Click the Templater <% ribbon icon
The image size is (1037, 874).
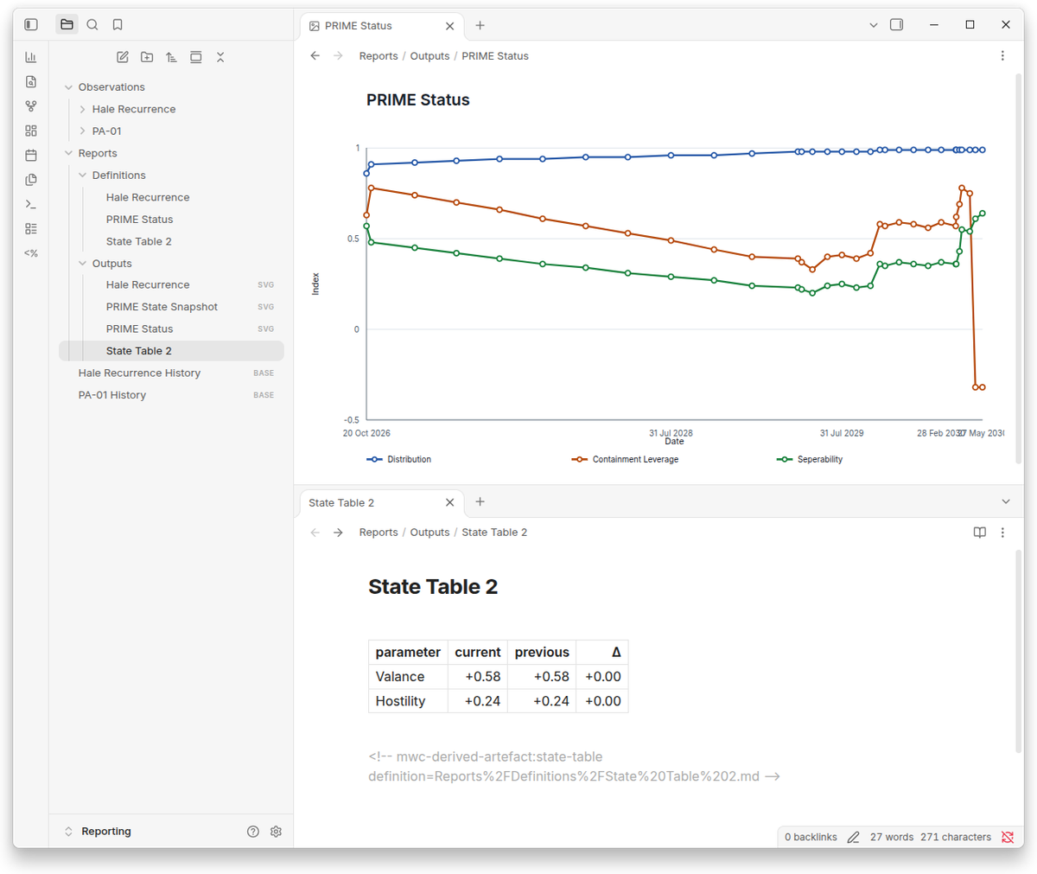[x=31, y=253]
